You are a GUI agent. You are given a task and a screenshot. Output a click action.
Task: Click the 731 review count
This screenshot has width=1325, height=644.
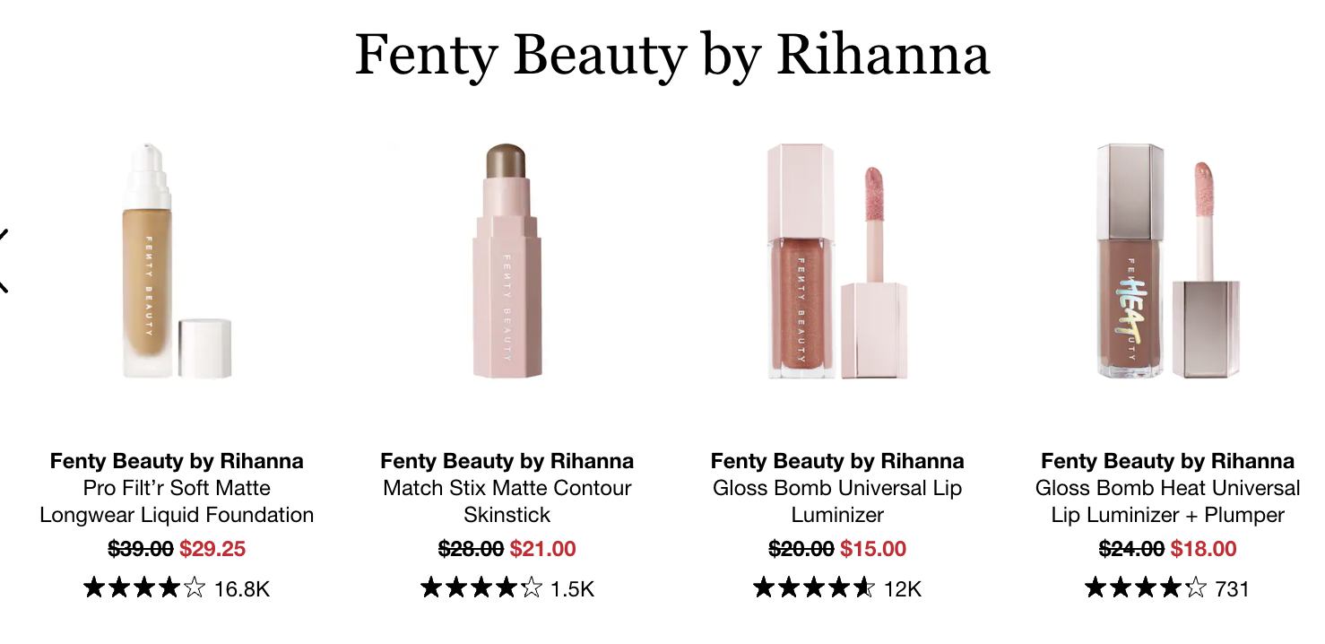pos(1233,589)
